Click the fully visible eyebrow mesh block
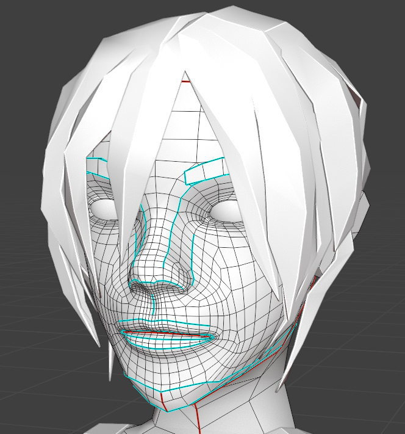 click(x=206, y=171)
